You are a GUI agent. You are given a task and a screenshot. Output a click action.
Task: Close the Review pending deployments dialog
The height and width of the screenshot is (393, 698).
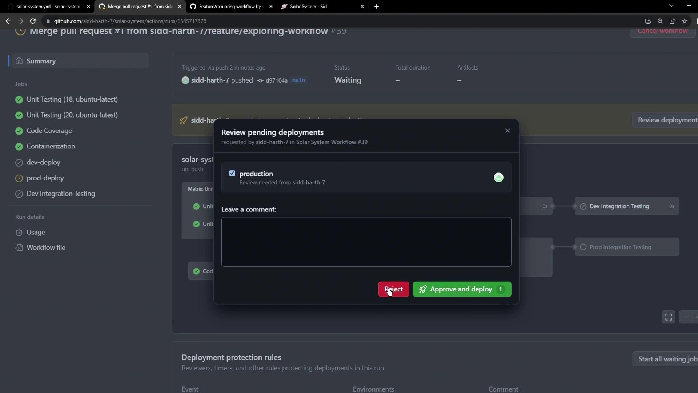tap(508, 131)
